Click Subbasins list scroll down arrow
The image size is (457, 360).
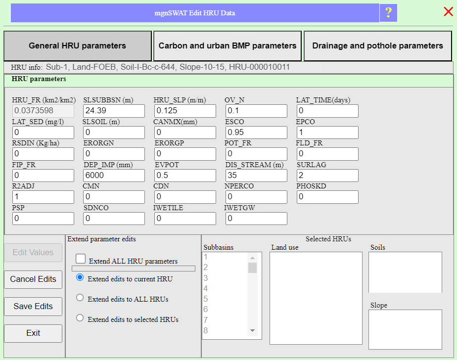click(x=252, y=330)
